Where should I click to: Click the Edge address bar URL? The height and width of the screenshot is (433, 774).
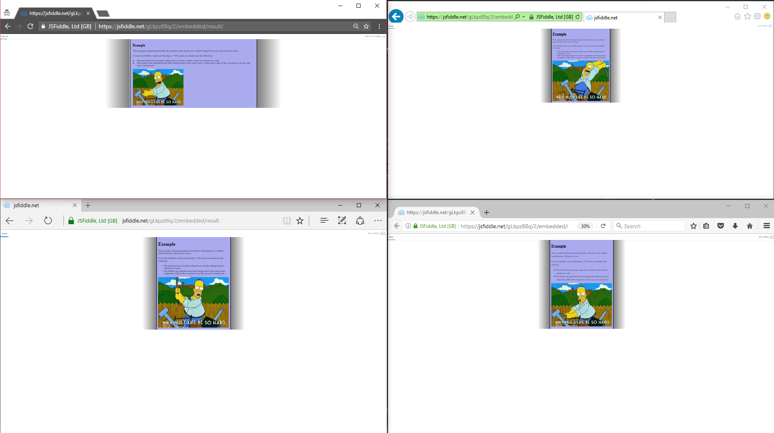[171, 221]
